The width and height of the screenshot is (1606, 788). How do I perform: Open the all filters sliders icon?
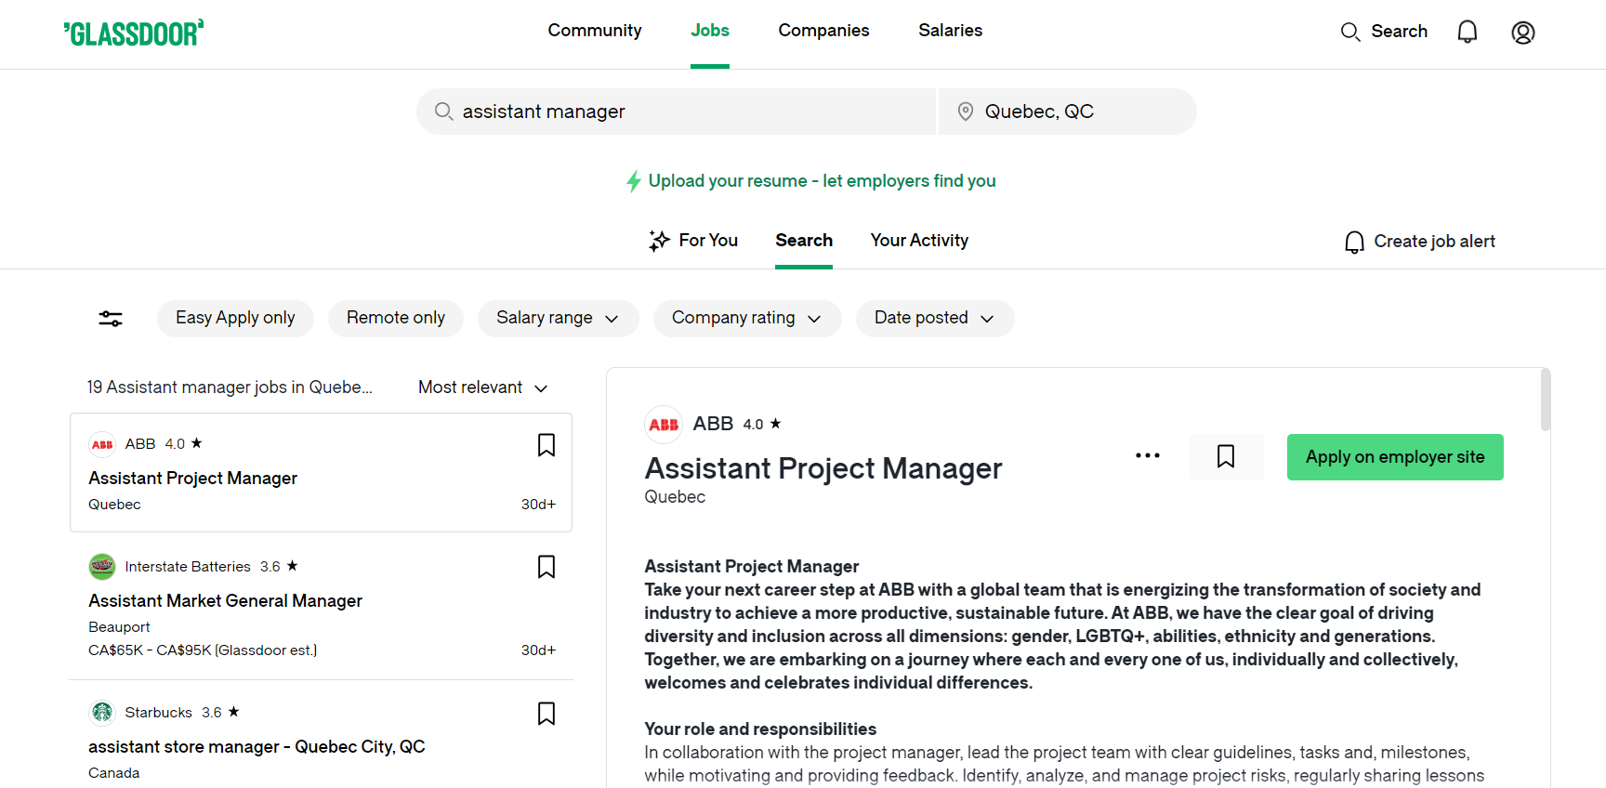coord(111,319)
